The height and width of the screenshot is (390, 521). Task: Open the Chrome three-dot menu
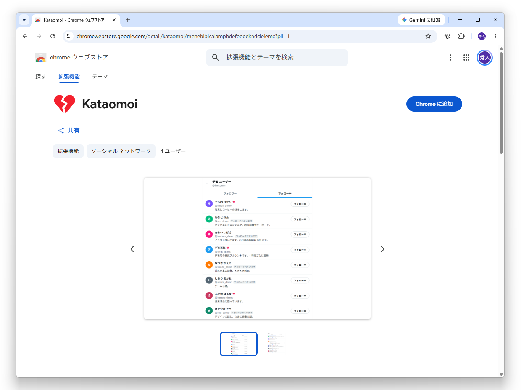495,36
